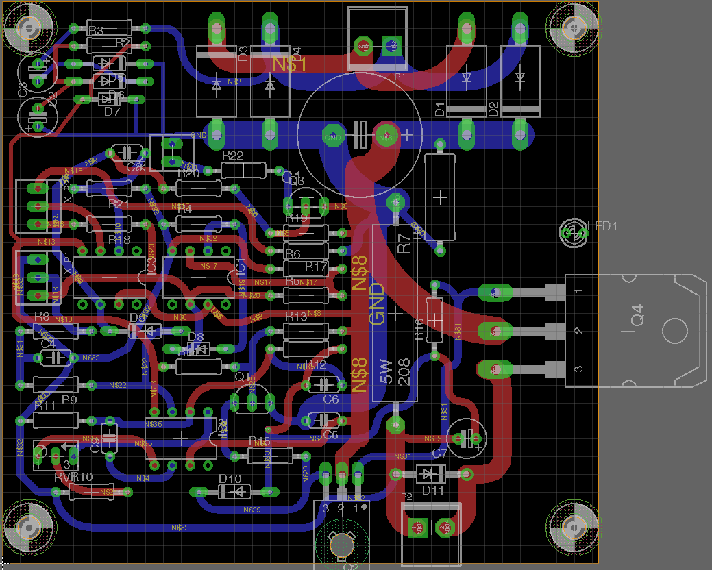The image size is (712, 570).
Task: Select the D4 diode label
Action: 297,53
